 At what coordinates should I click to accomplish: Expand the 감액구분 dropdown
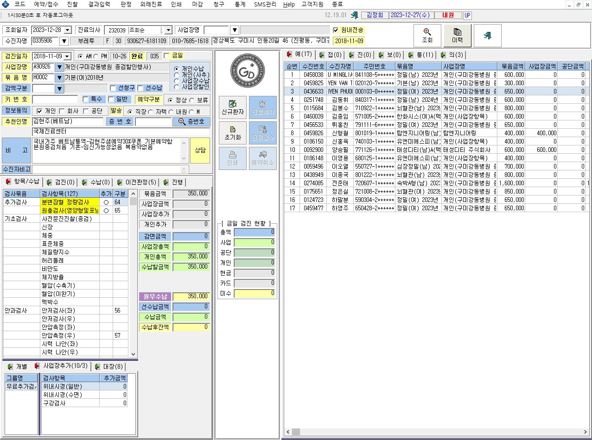59,88
